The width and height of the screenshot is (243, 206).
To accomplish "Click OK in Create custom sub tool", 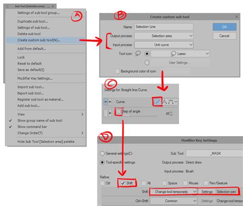I will (x=225, y=27).
